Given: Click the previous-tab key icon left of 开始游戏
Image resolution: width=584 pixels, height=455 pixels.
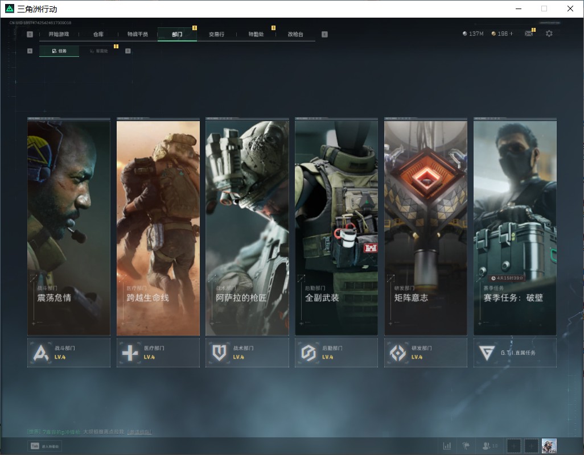Looking at the screenshot, I should coord(30,34).
